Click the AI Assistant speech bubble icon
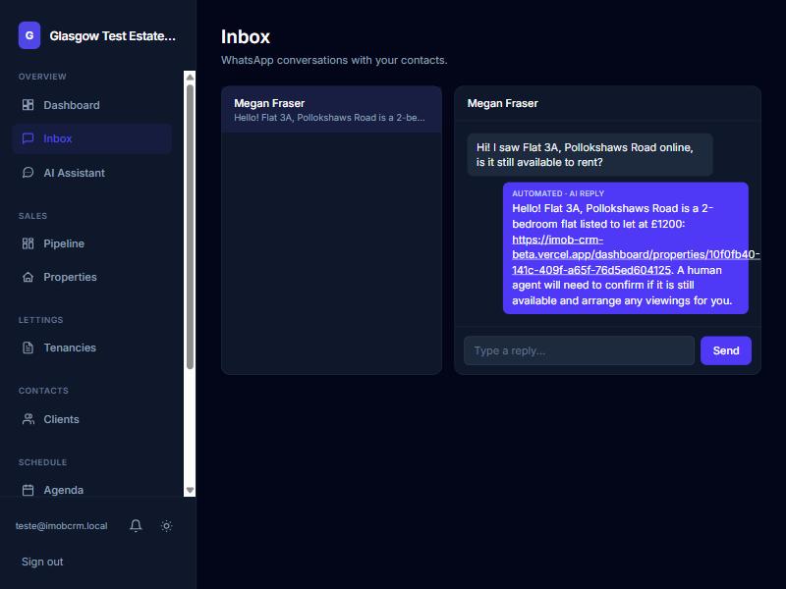 [x=28, y=173]
